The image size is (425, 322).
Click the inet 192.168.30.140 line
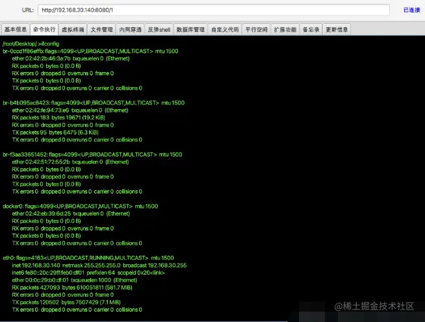pyautogui.click(x=99, y=266)
